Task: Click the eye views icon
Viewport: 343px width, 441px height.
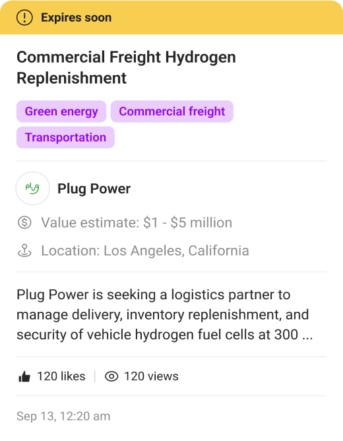Action: [111, 376]
